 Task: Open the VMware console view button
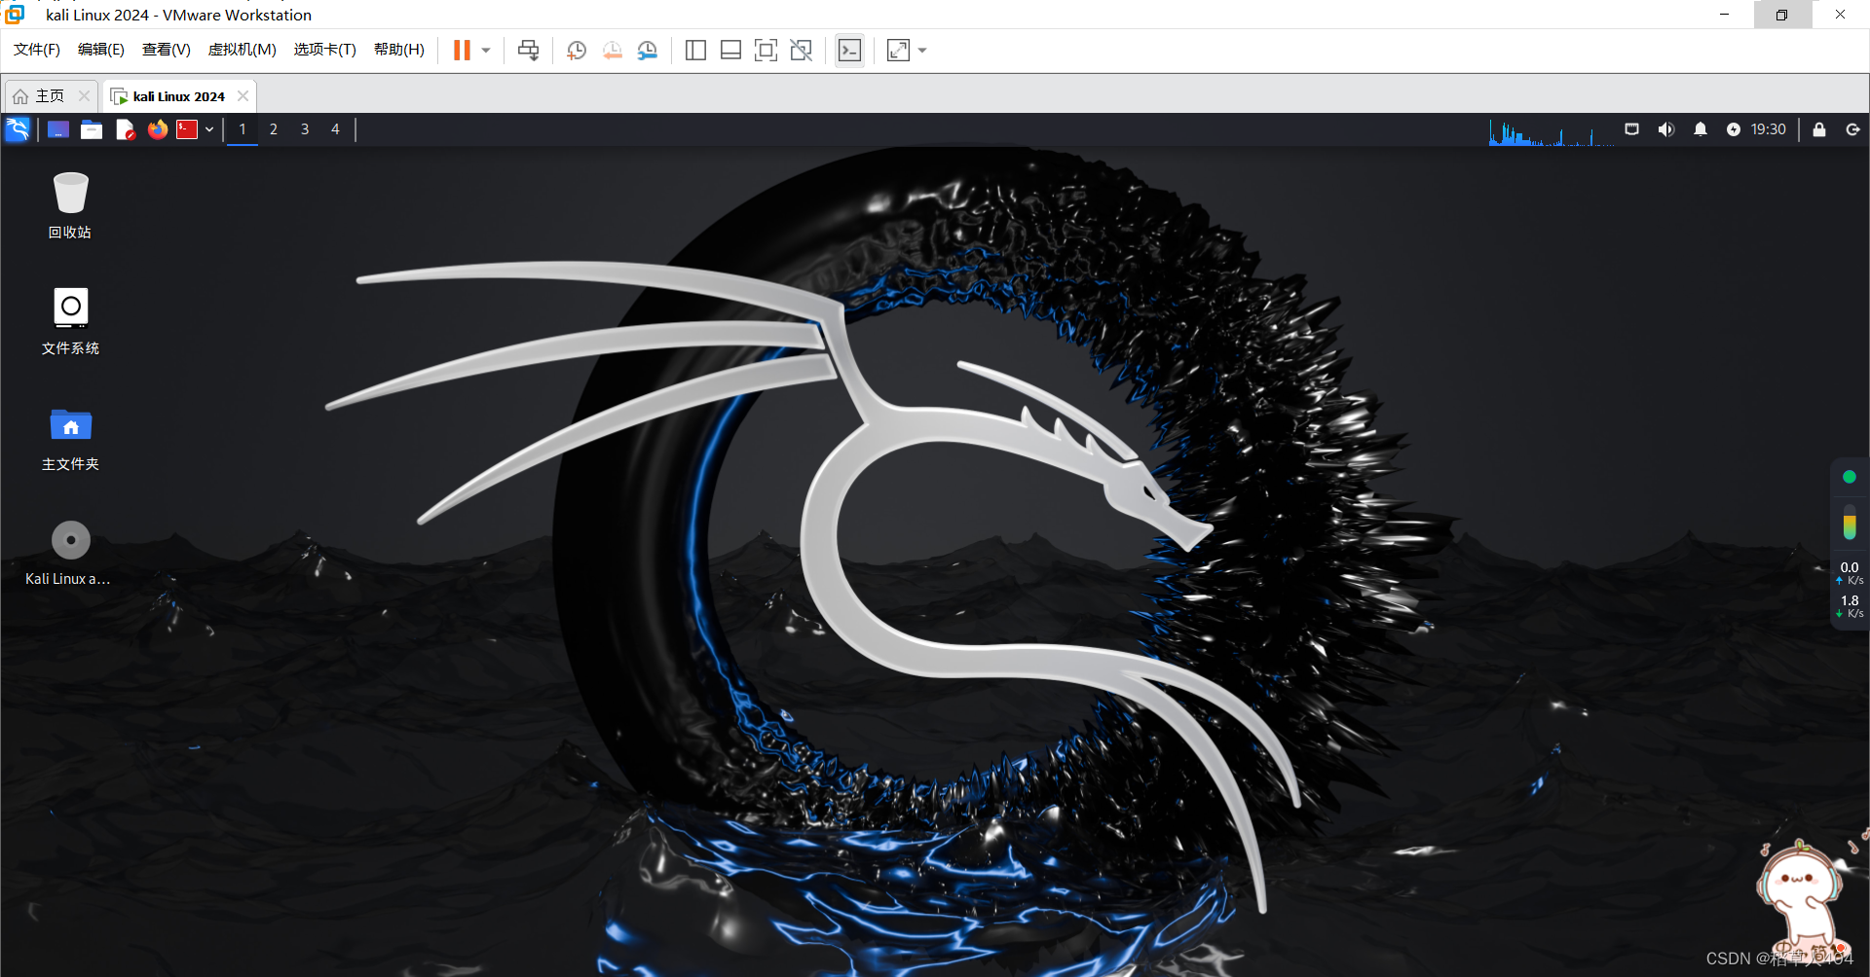pyautogui.click(x=849, y=50)
